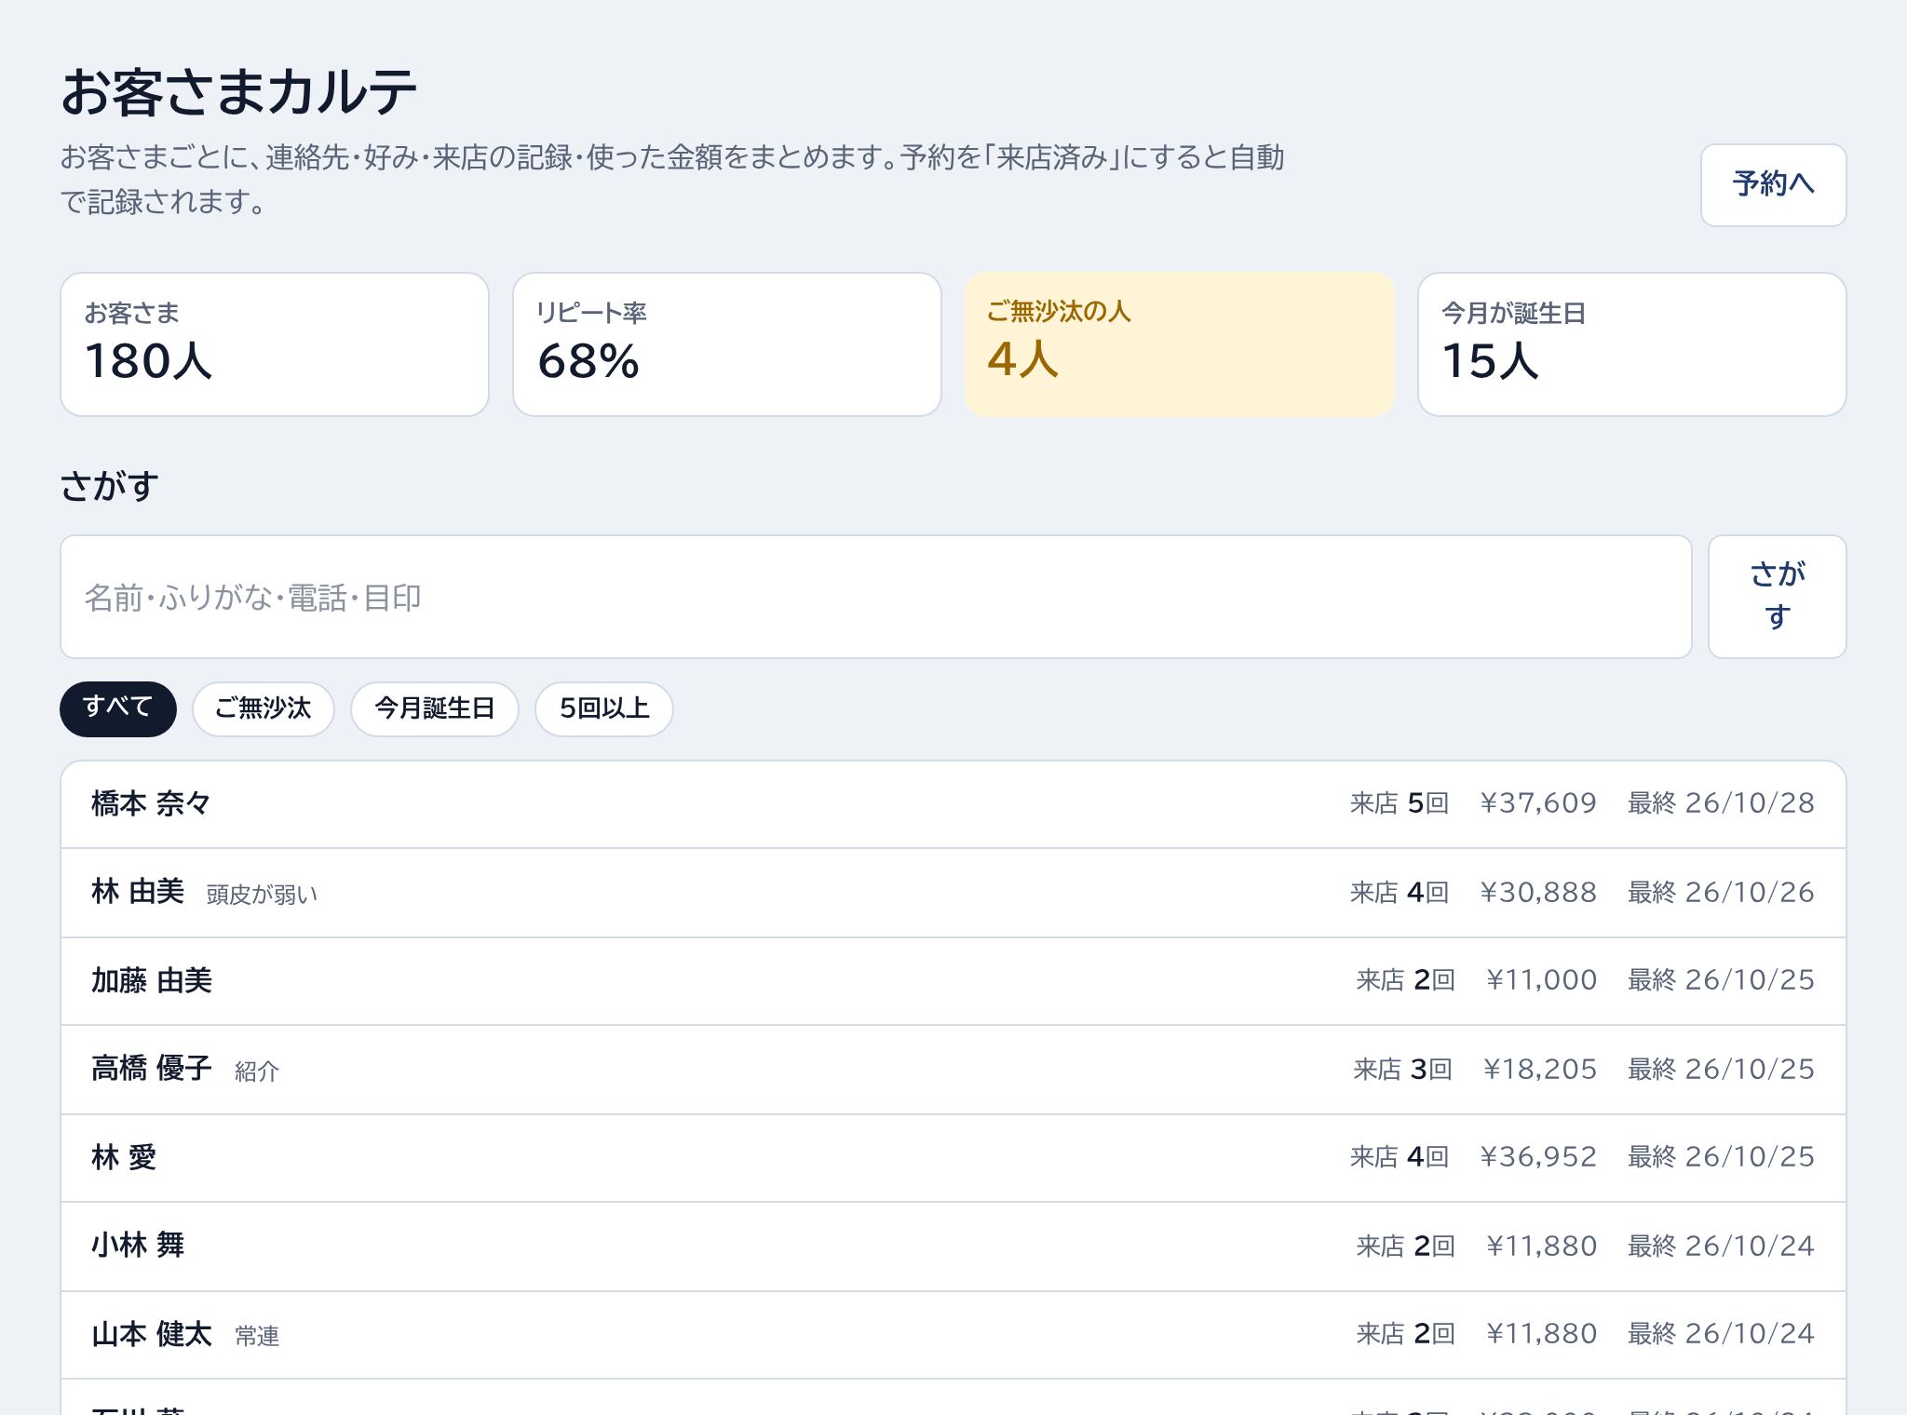Click the お客さまカルテ page title
This screenshot has width=1907, height=1415.
pyautogui.click(x=238, y=92)
